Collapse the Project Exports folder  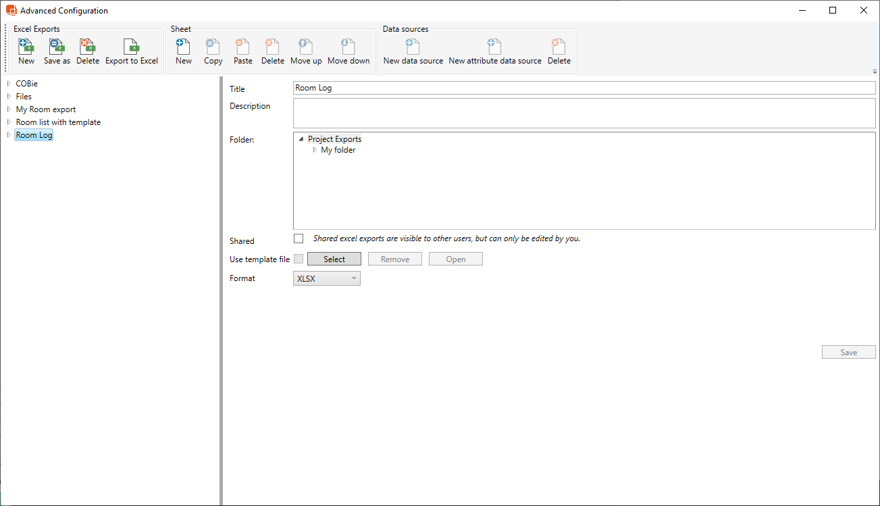pyautogui.click(x=301, y=139)
